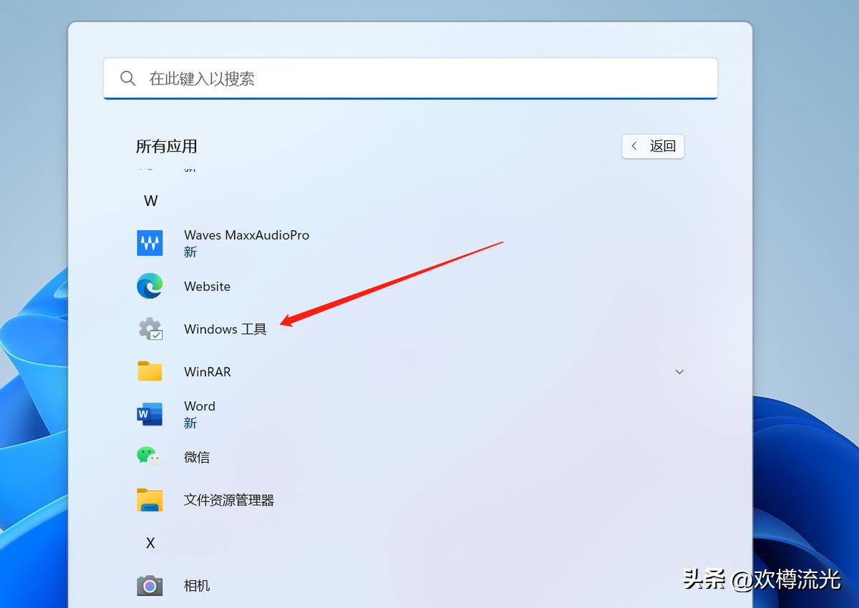The height and width of the screenshot is (608, 859).
Task: Collapse the WinRAR entry chevron
Action: click(x=679, y=371)
